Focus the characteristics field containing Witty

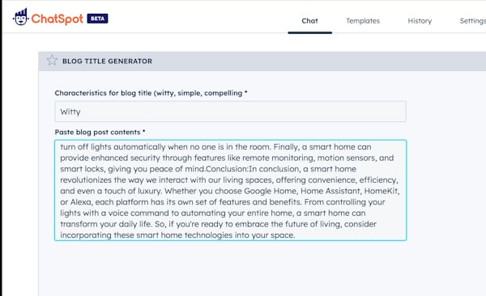click(x=230, y=112)
